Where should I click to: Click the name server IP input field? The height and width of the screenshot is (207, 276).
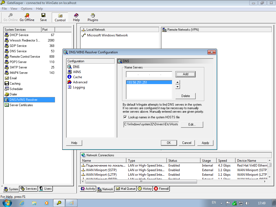pos(149,74)
